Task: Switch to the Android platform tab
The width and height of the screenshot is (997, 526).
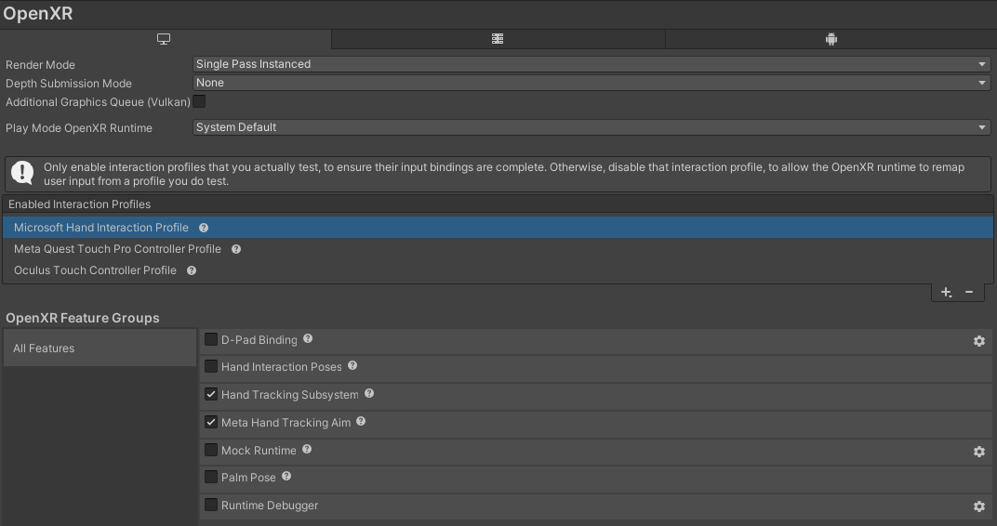Action: 831,39
